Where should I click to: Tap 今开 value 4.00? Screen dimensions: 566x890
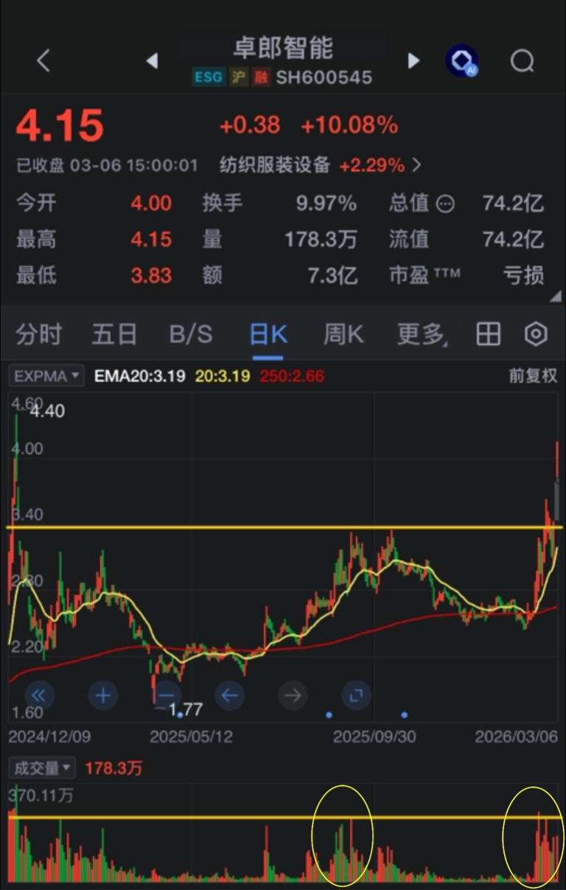click(151, 204)
